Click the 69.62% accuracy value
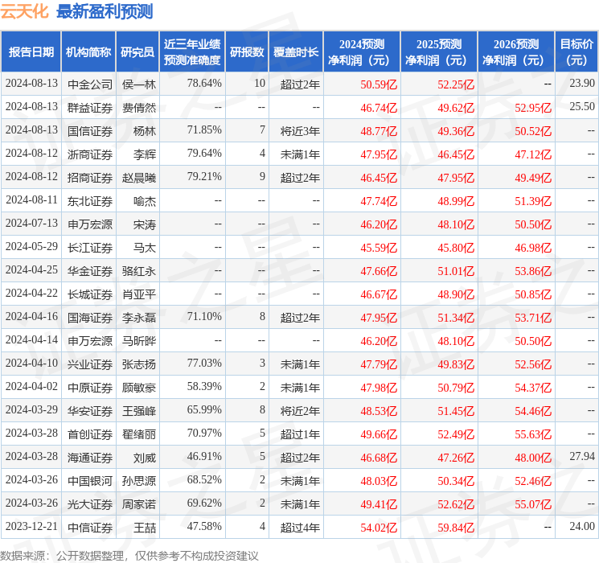The image size is (599, 563). click(204, 503)
